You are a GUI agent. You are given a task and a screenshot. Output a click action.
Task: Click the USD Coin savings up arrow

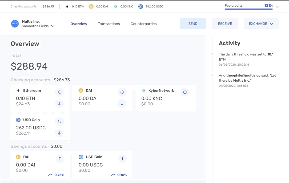[x=122, y=158]
